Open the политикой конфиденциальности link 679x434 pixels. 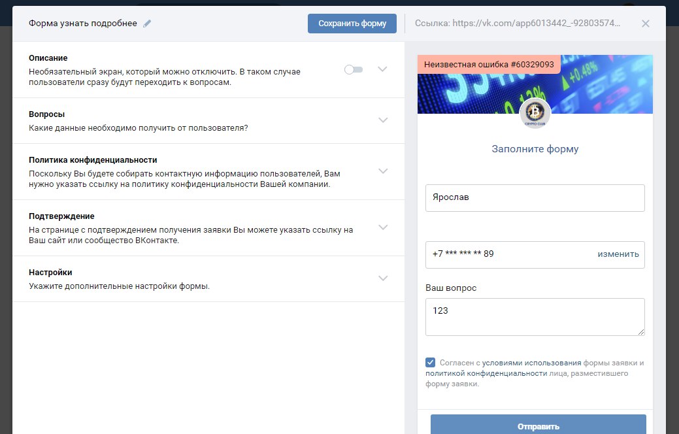coord(486,373)
